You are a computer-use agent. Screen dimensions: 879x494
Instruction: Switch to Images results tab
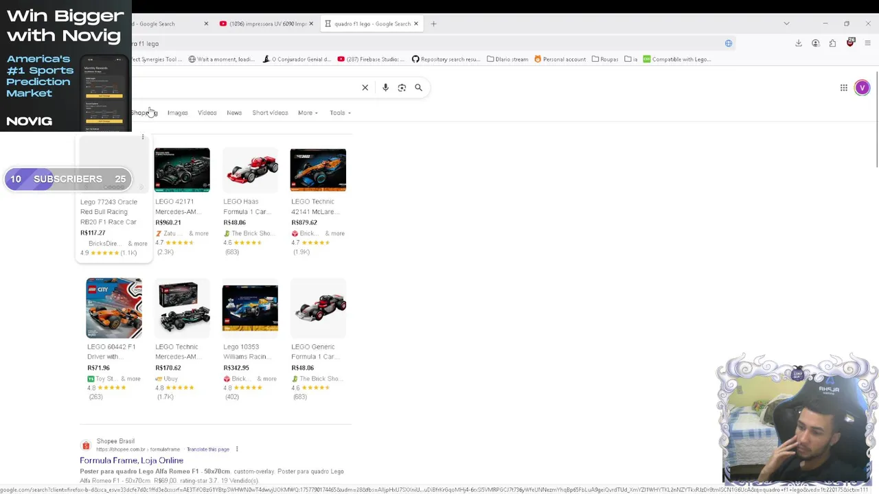[x=177, y=113]
